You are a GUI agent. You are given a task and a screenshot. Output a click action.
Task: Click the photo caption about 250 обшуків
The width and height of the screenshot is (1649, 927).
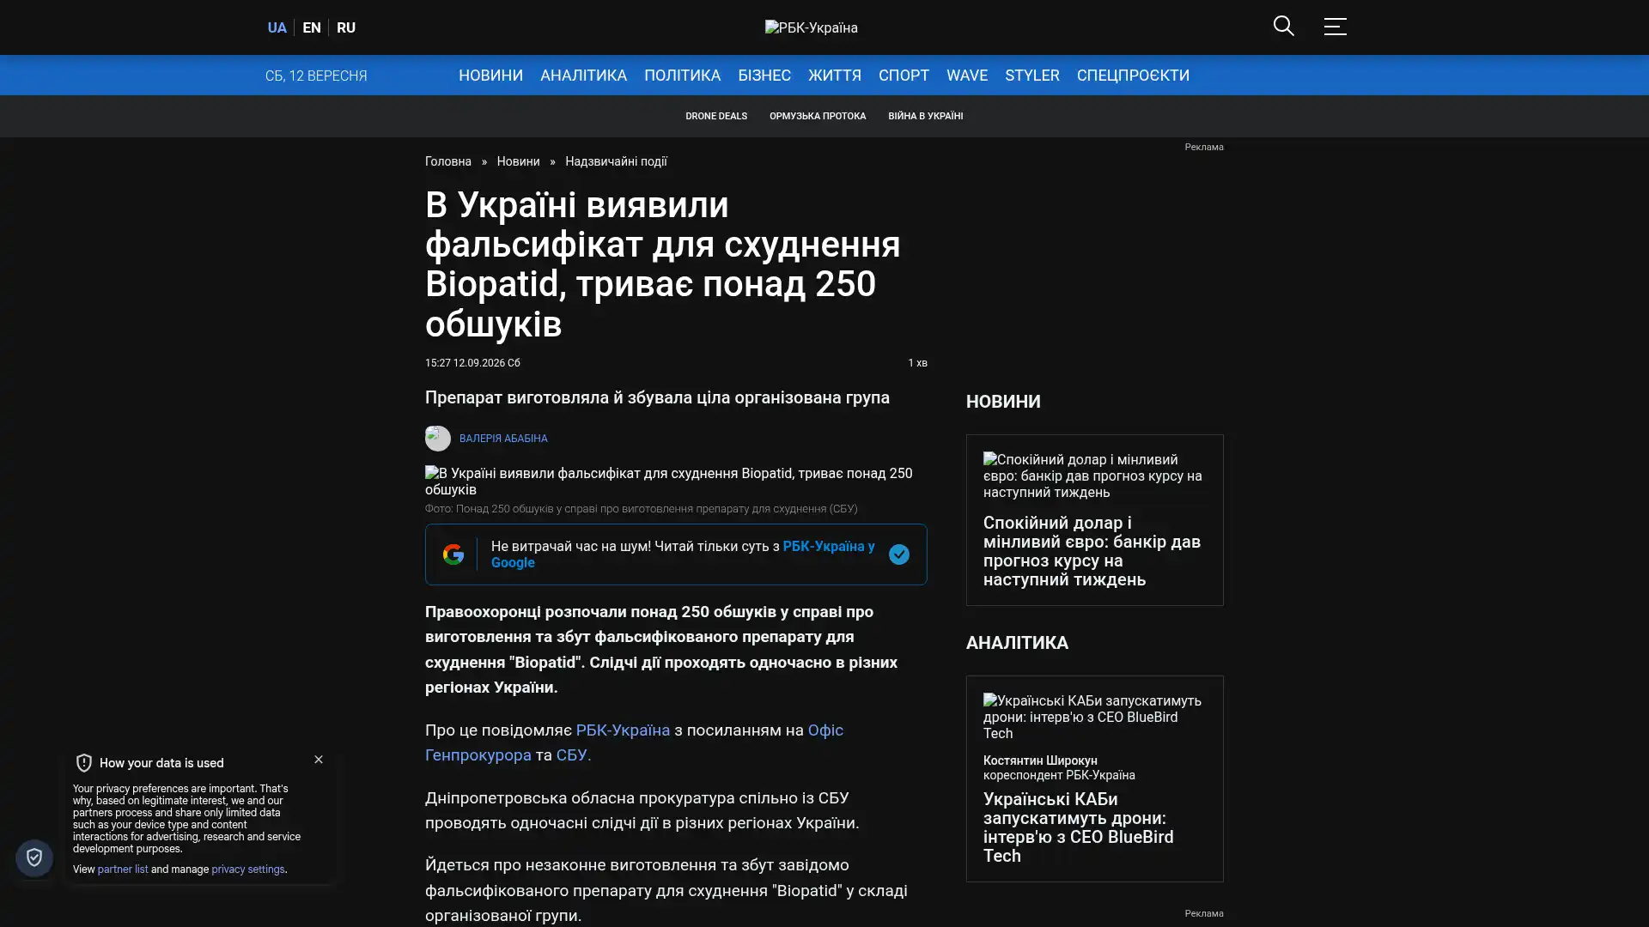click(x=641, y=509)
